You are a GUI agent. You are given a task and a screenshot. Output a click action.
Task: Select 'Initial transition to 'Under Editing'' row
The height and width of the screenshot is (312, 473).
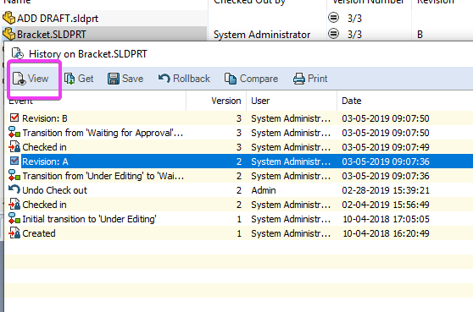coord(239,219)
